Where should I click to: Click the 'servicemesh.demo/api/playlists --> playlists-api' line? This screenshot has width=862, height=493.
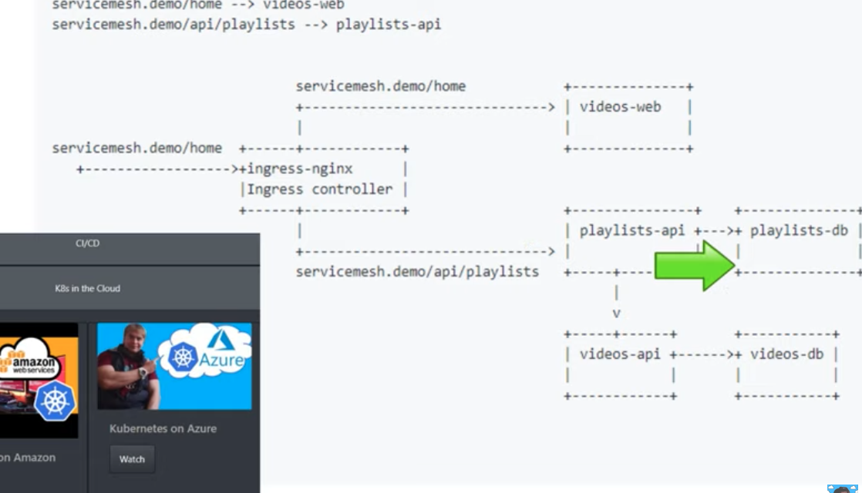coord(246,25)
